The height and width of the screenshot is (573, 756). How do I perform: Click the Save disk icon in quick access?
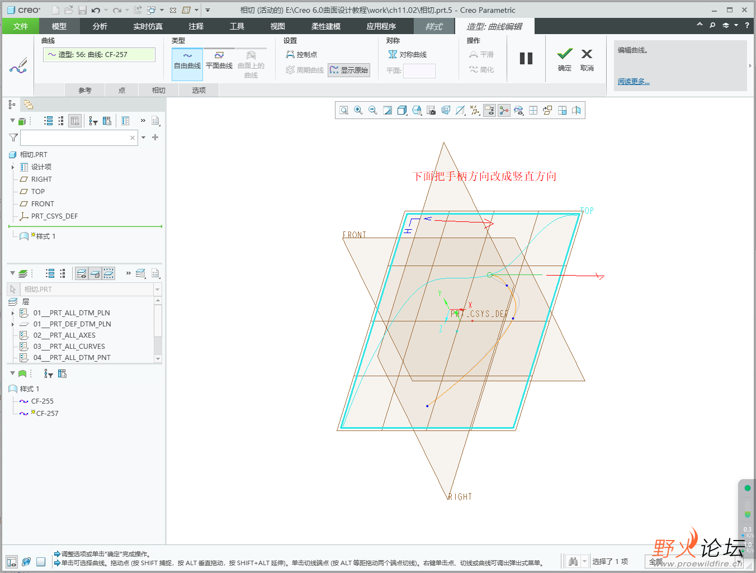click(x=82, y=10)
